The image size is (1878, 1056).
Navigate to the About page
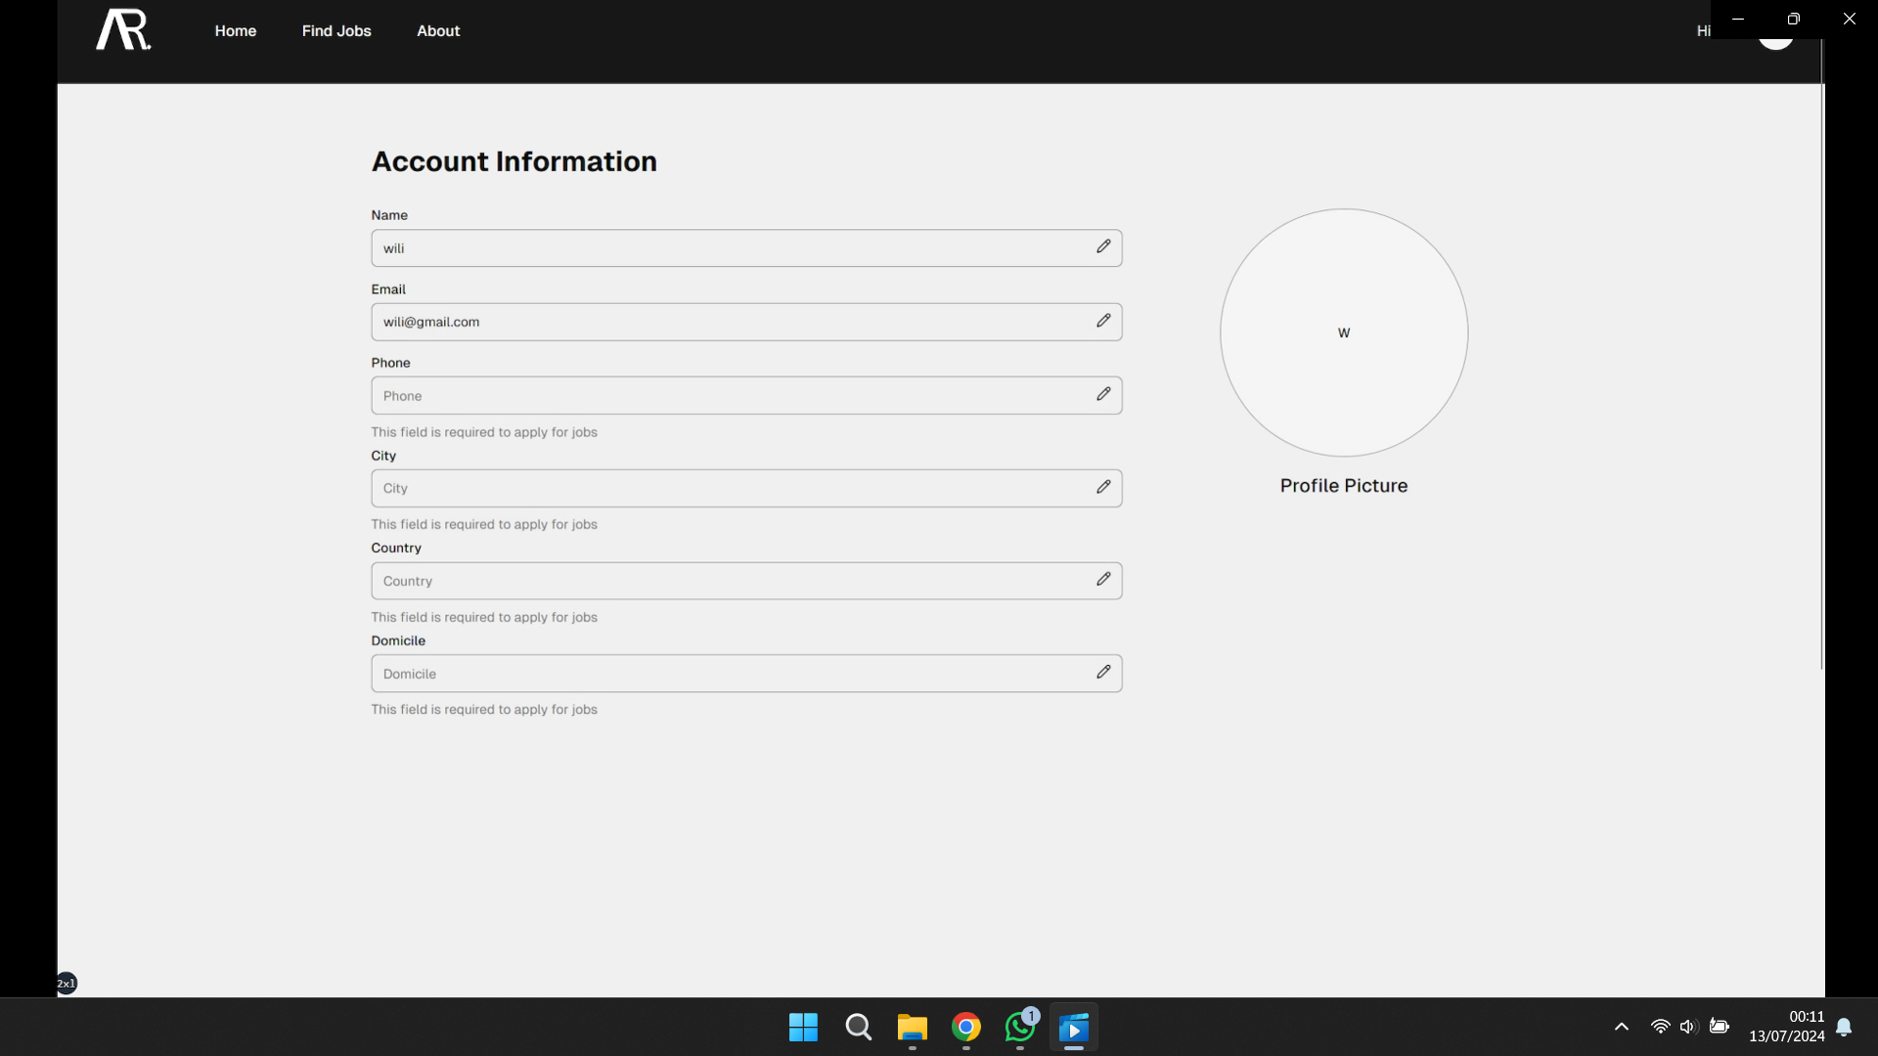click(x=438, y=31)
